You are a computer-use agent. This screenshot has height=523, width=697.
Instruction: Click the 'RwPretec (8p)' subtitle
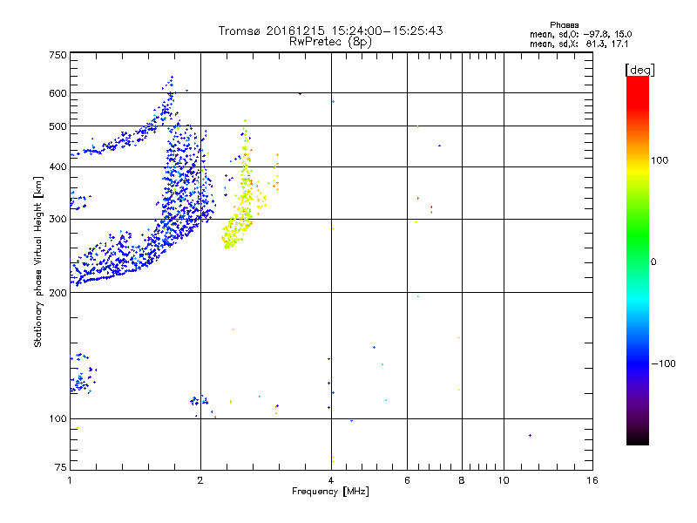pyautogui.click(x=330, y=42)
